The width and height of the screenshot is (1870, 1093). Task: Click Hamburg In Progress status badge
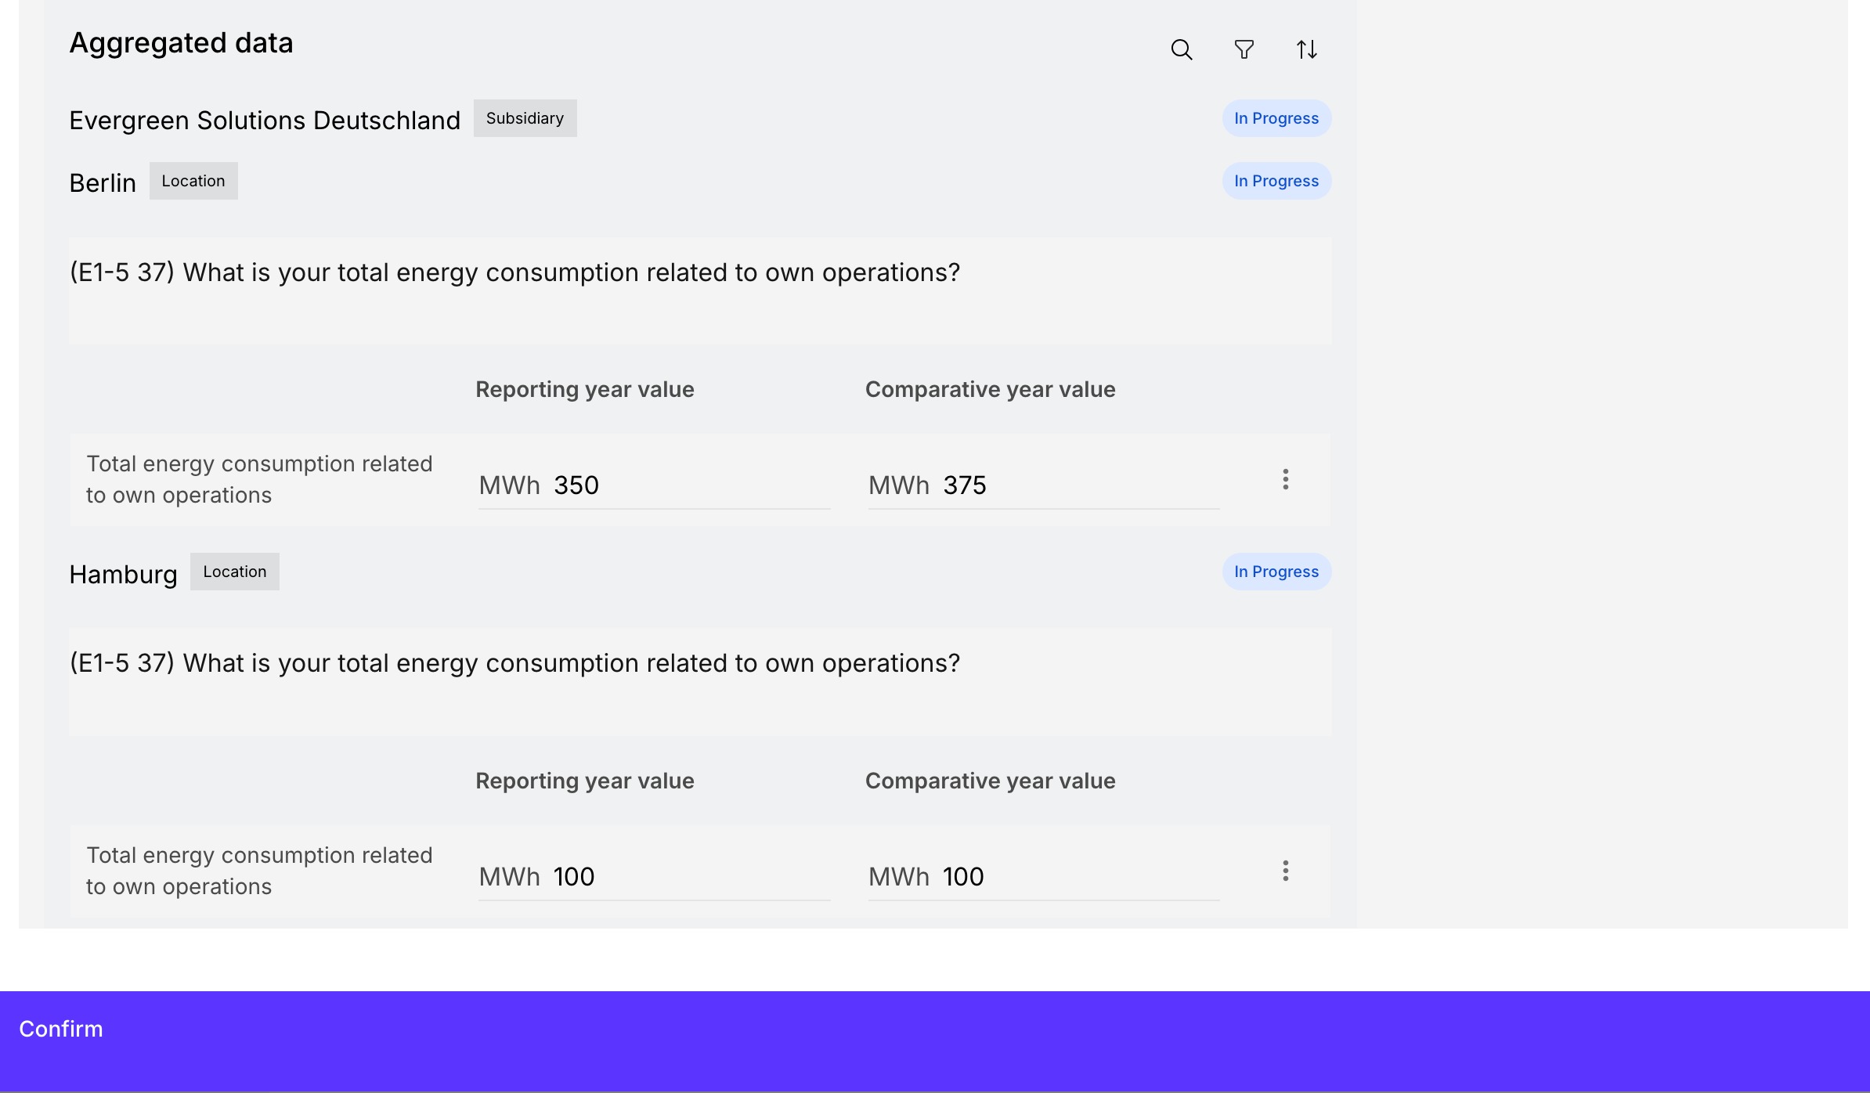(1276, 572)
